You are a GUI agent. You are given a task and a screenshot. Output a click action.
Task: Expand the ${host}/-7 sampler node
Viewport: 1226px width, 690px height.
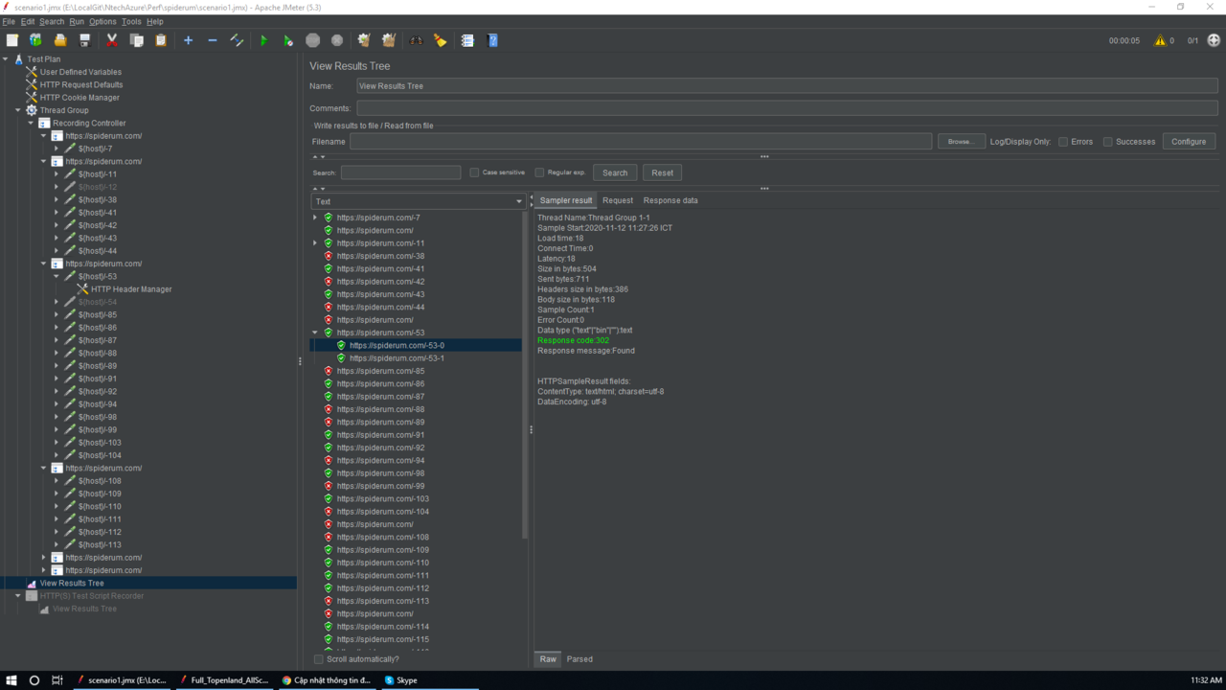(57, 149)
